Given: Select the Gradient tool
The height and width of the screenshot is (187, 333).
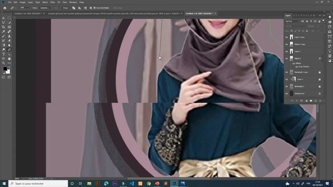Looking at the screenshot, I should click(x=4, y=45).
